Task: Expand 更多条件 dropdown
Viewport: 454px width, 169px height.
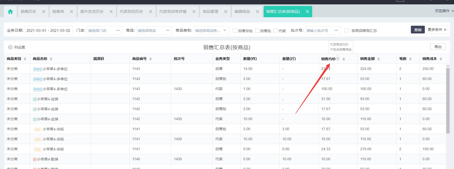Action: click(437, 30)
